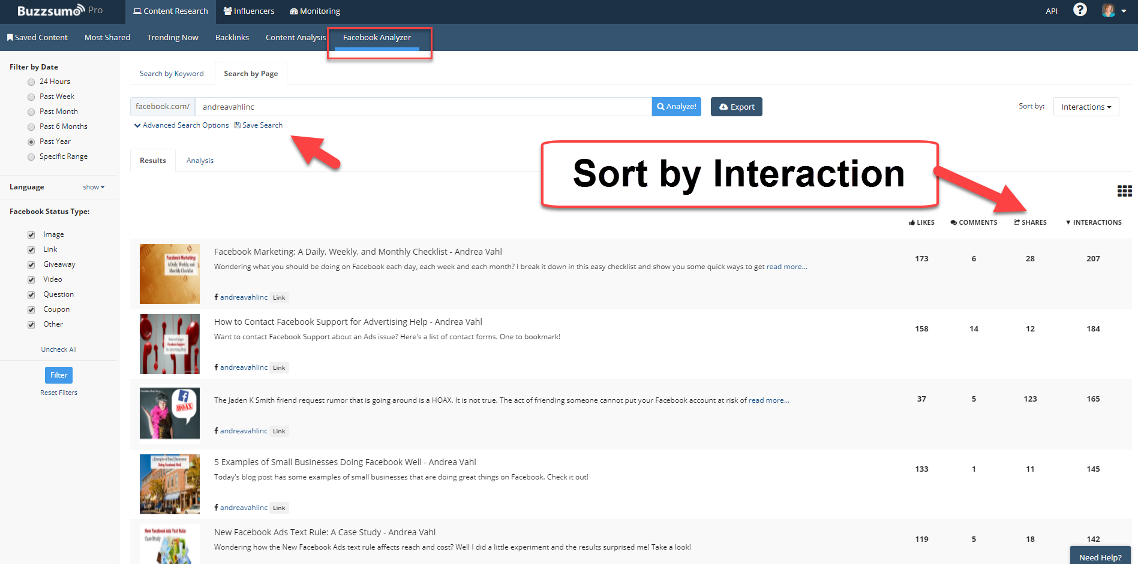Open 'How to Contact Facebook Support' title link

[x=348, y=322]
